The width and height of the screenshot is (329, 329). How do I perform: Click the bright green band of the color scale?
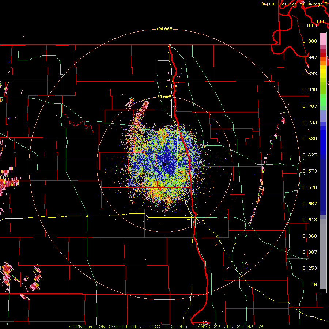323,100
